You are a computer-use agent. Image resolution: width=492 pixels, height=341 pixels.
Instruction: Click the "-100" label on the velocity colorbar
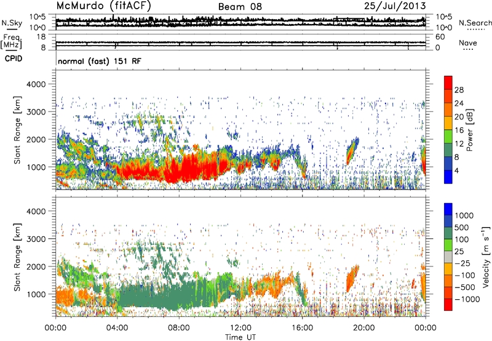pyautogui.click(x=465, y=275)
